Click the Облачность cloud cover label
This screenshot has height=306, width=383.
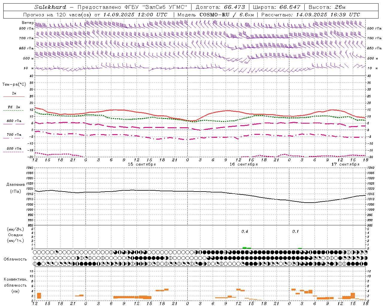click(15, 259)
